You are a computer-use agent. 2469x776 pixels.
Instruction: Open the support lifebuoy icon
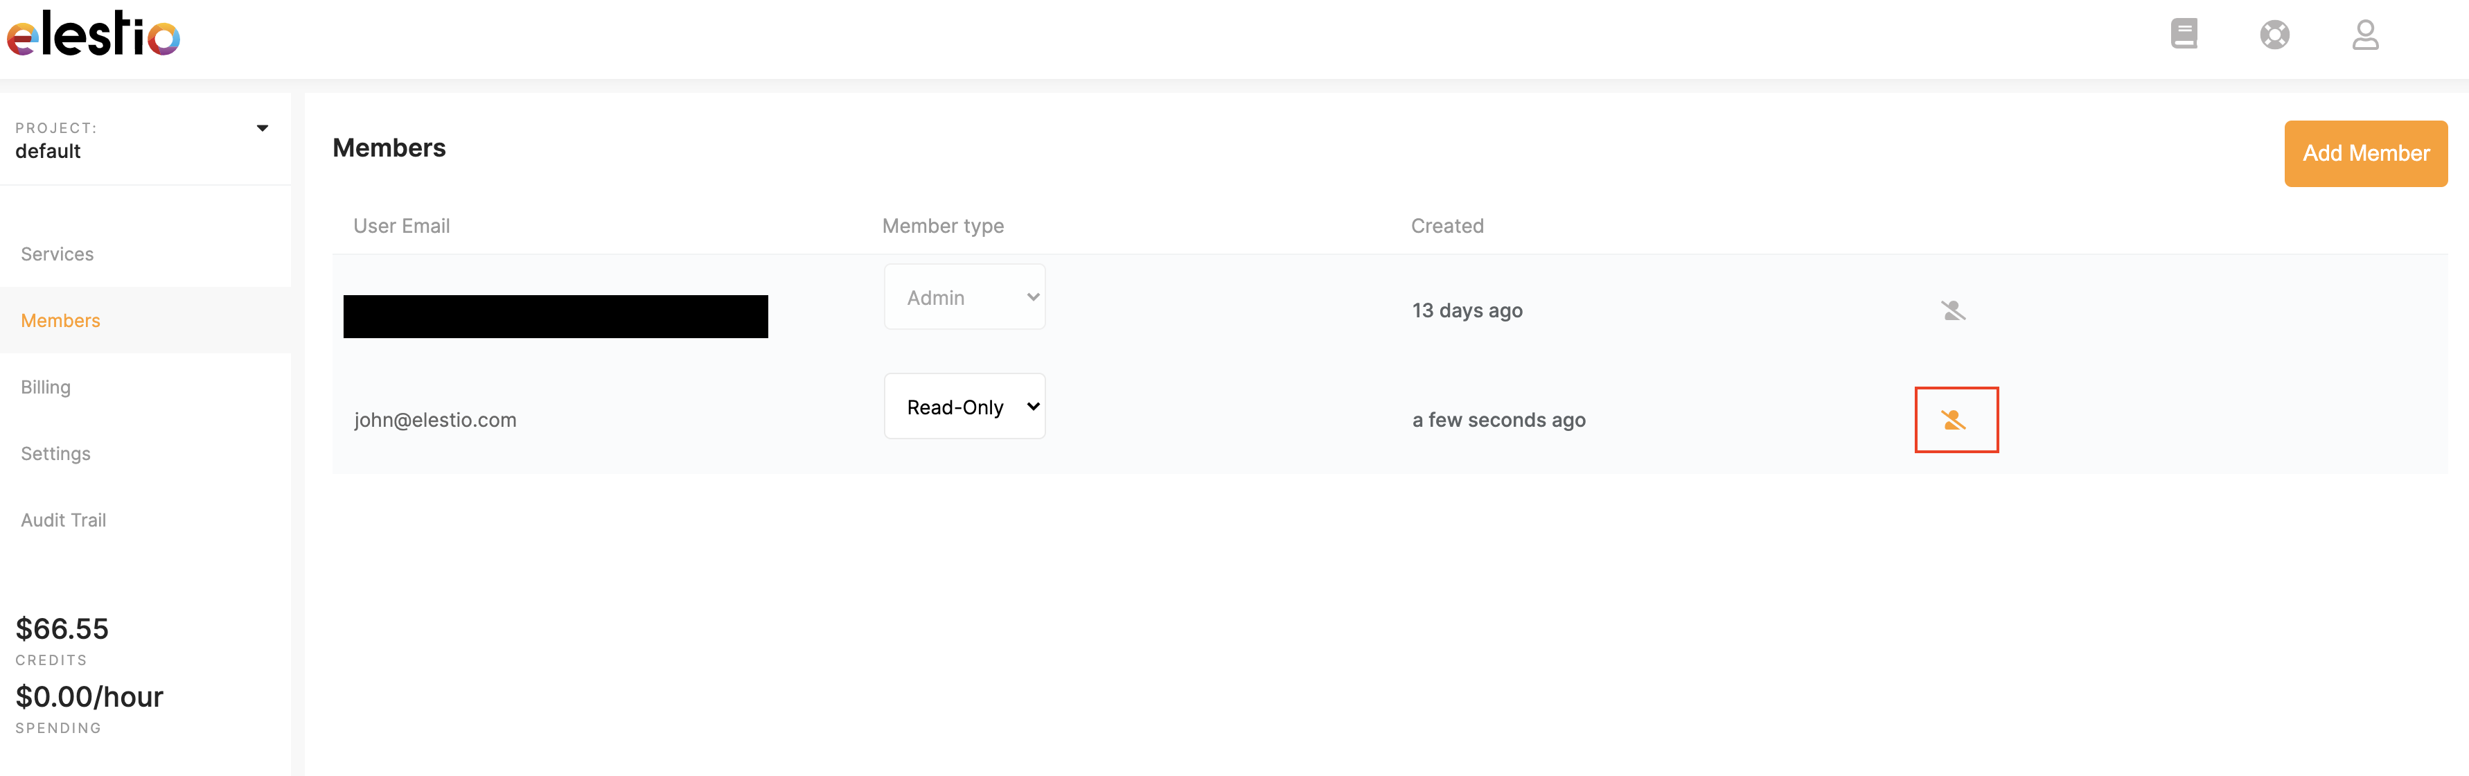coord(2274,35)
